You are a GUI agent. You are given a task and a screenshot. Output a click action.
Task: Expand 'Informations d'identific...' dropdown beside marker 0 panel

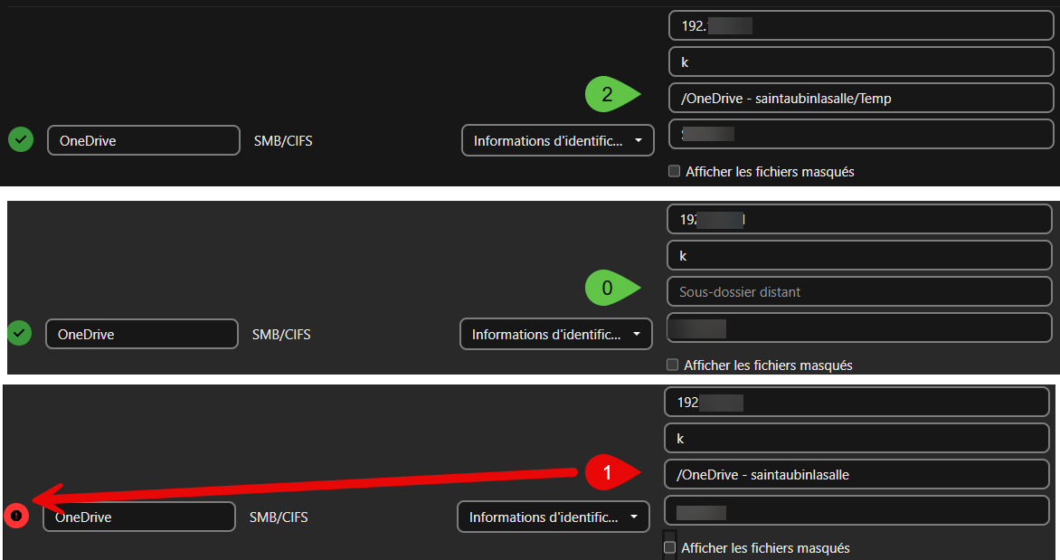point(555,334)
